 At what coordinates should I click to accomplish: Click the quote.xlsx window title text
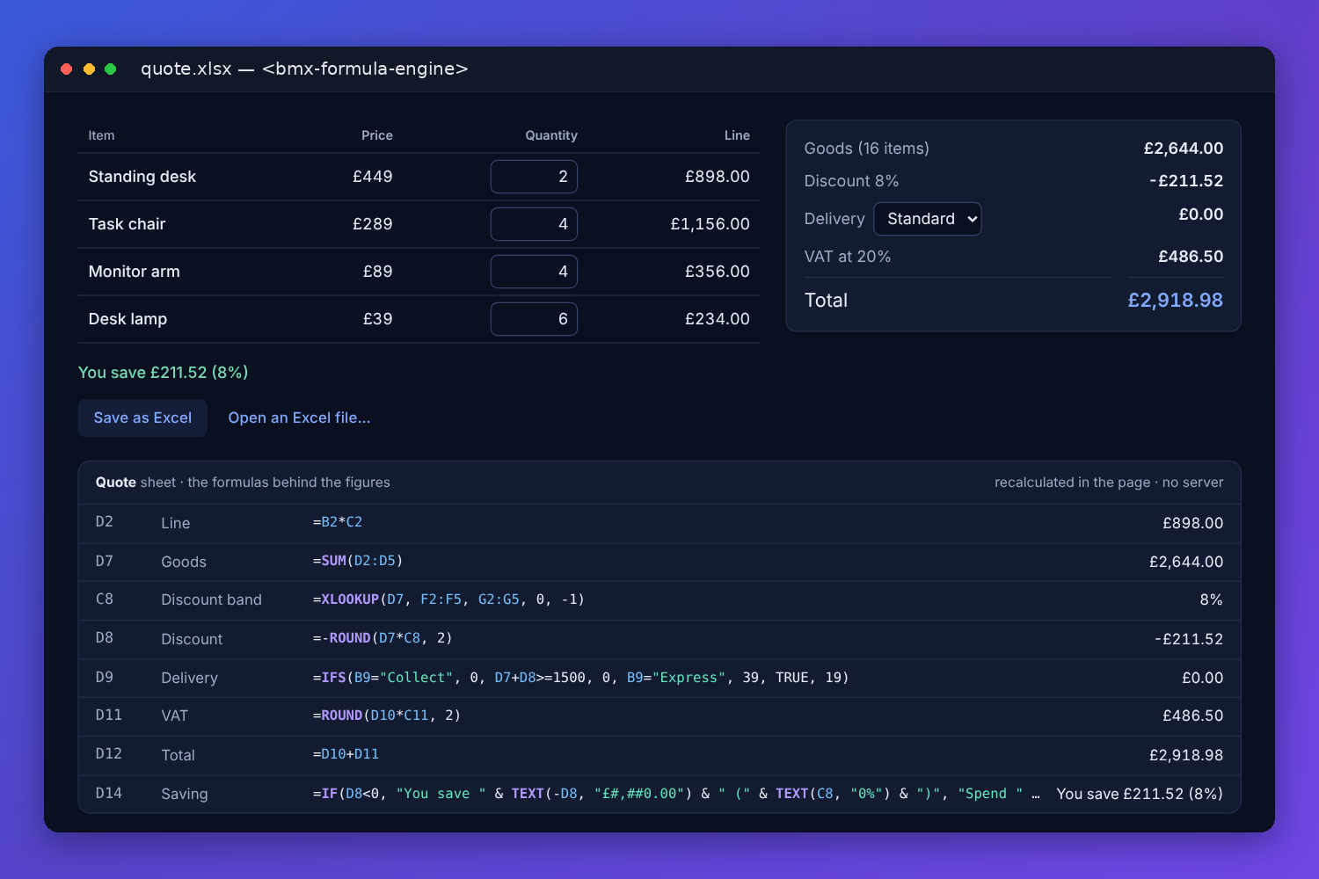click(304, 69)
